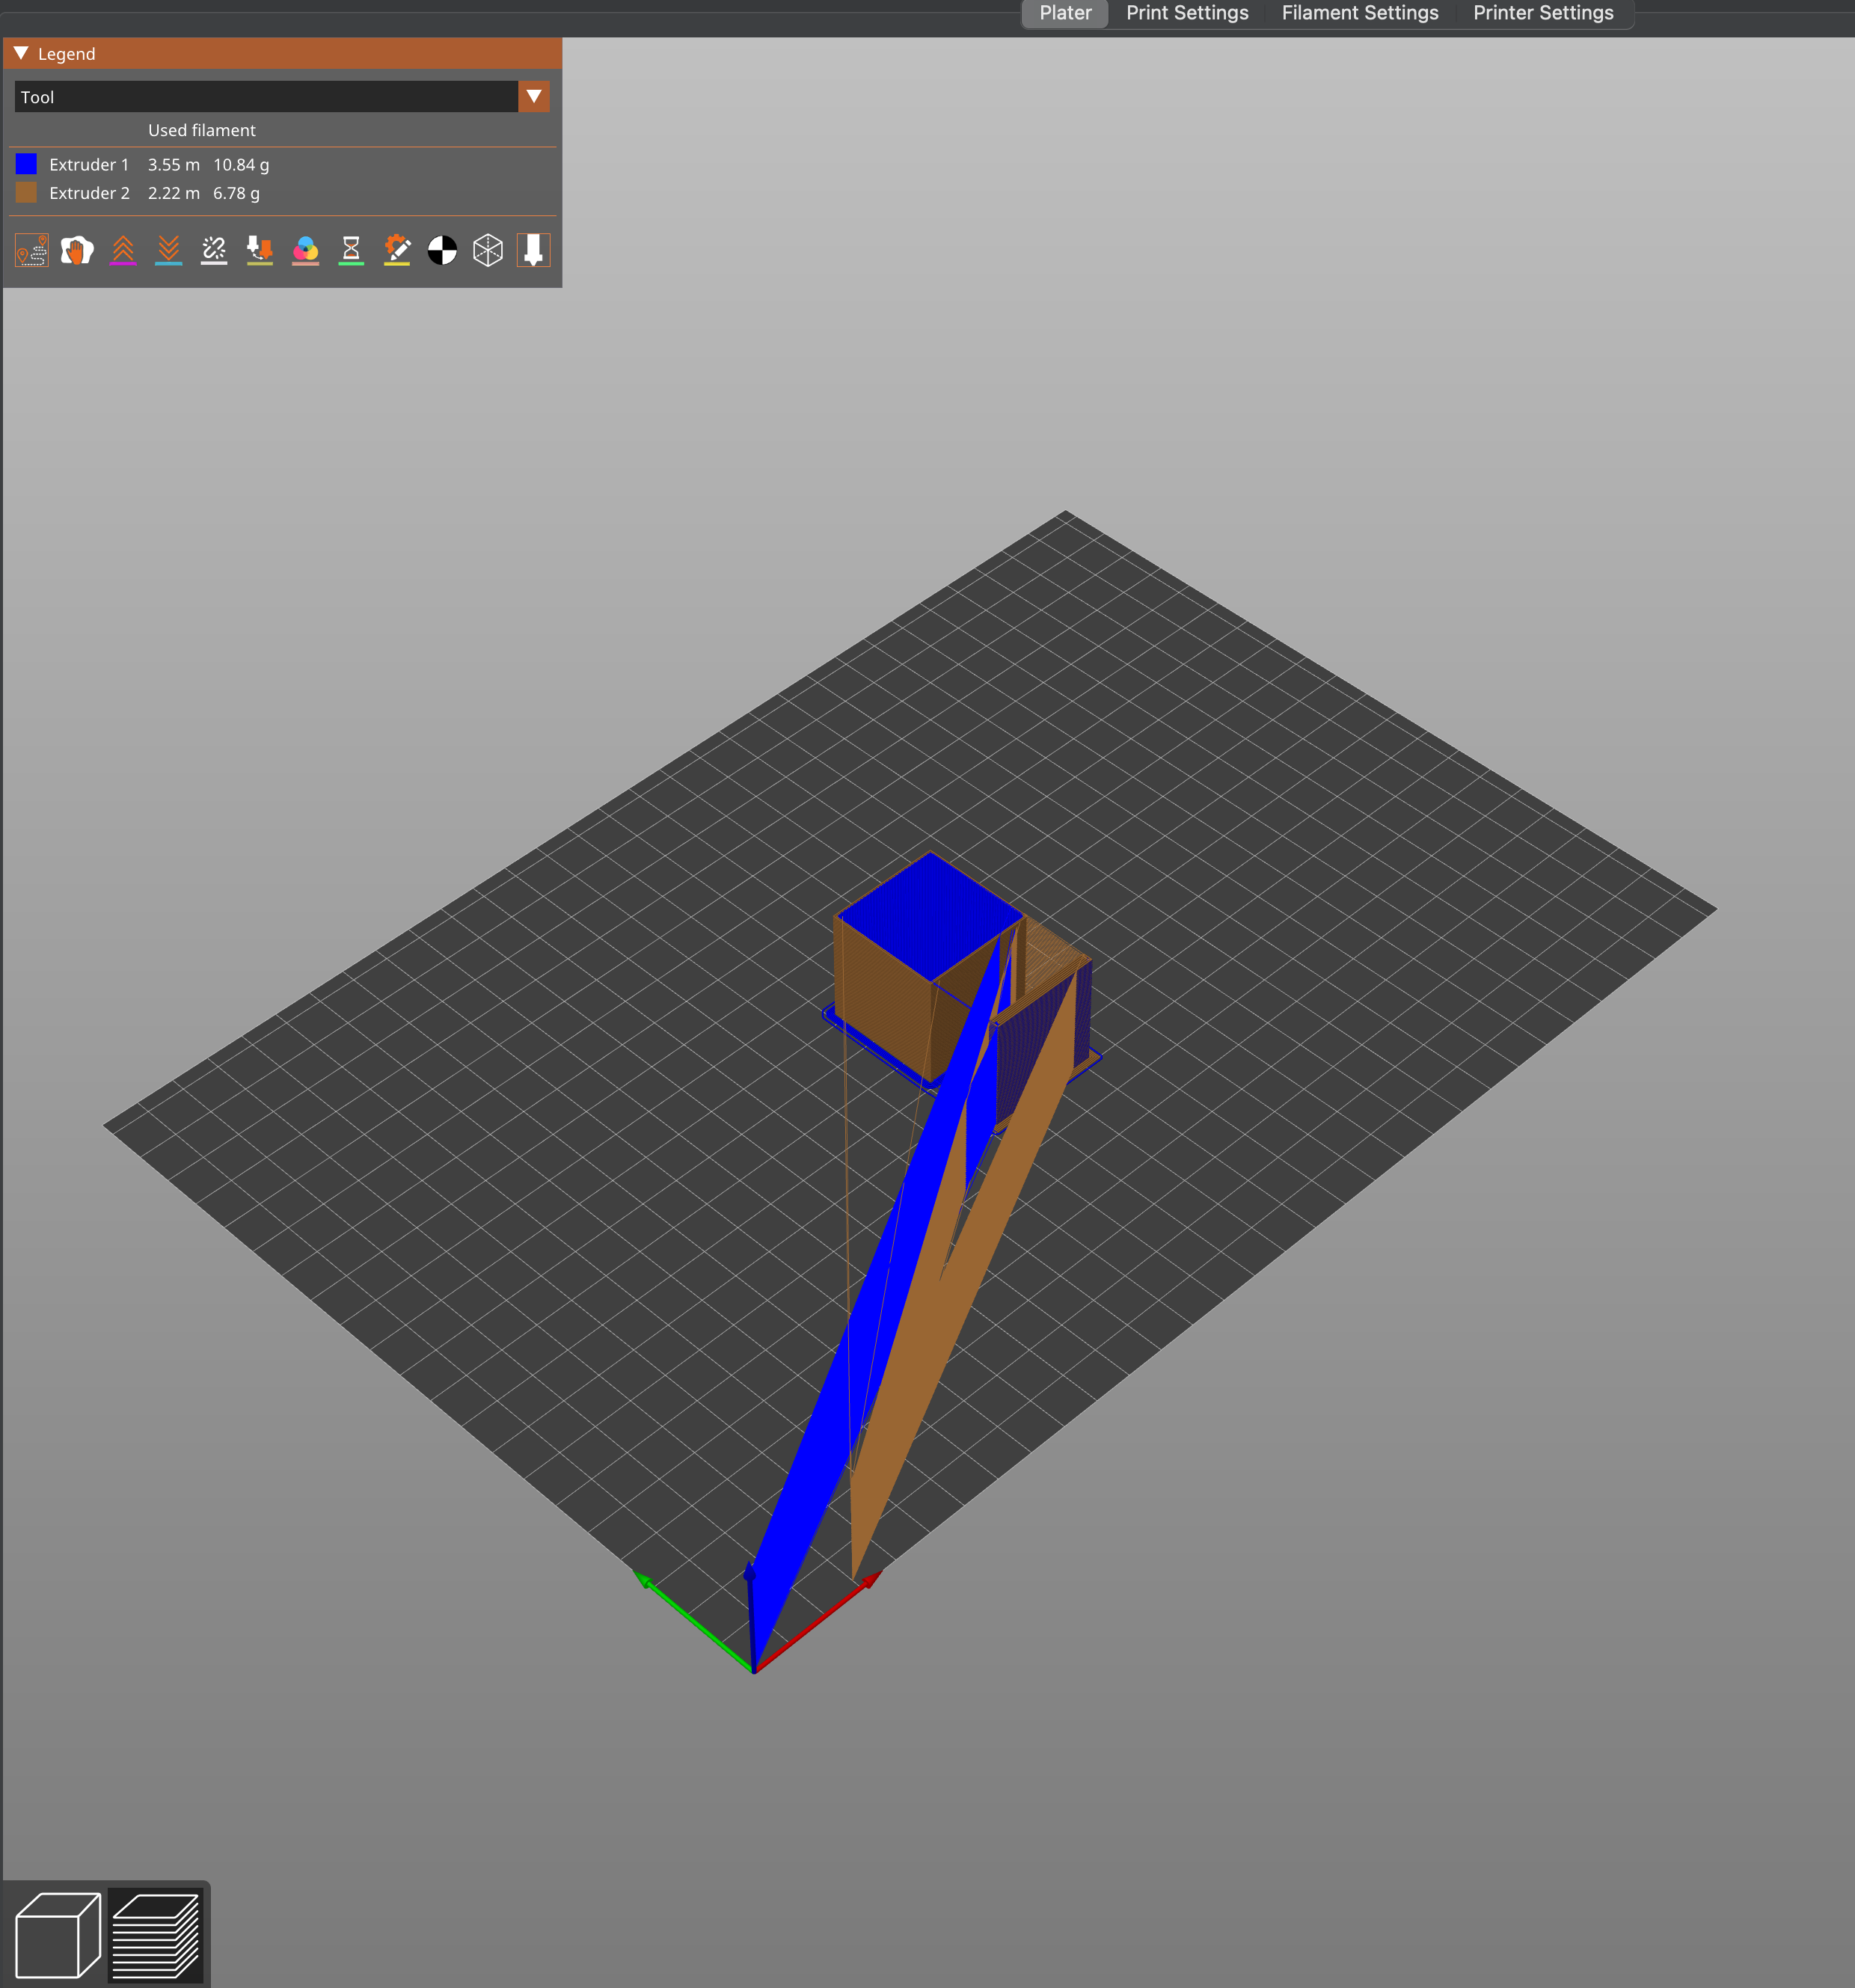Image resolution: width=1855 pixels, height=1988 pixels.
Task: Click the custom G-code gear-pencil icon
Action: [396, 250]
